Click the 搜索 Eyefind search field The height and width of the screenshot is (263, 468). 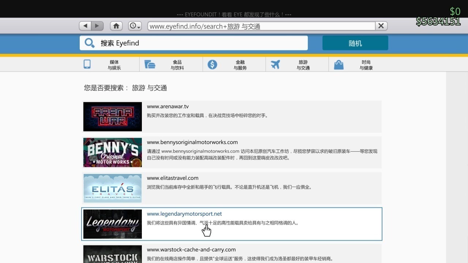(194, 43)
